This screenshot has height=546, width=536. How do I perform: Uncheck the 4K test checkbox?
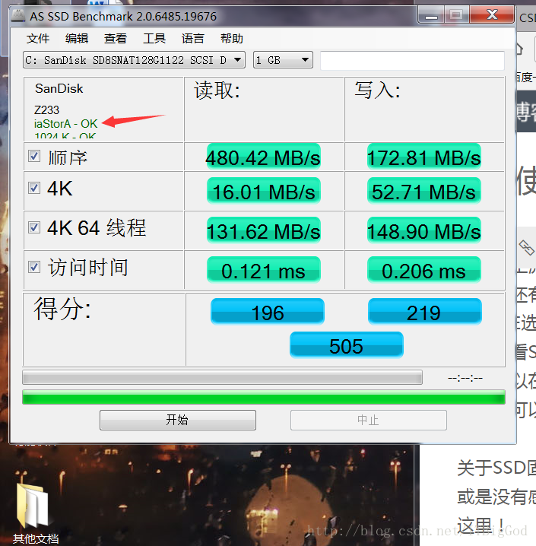[34, 188]
